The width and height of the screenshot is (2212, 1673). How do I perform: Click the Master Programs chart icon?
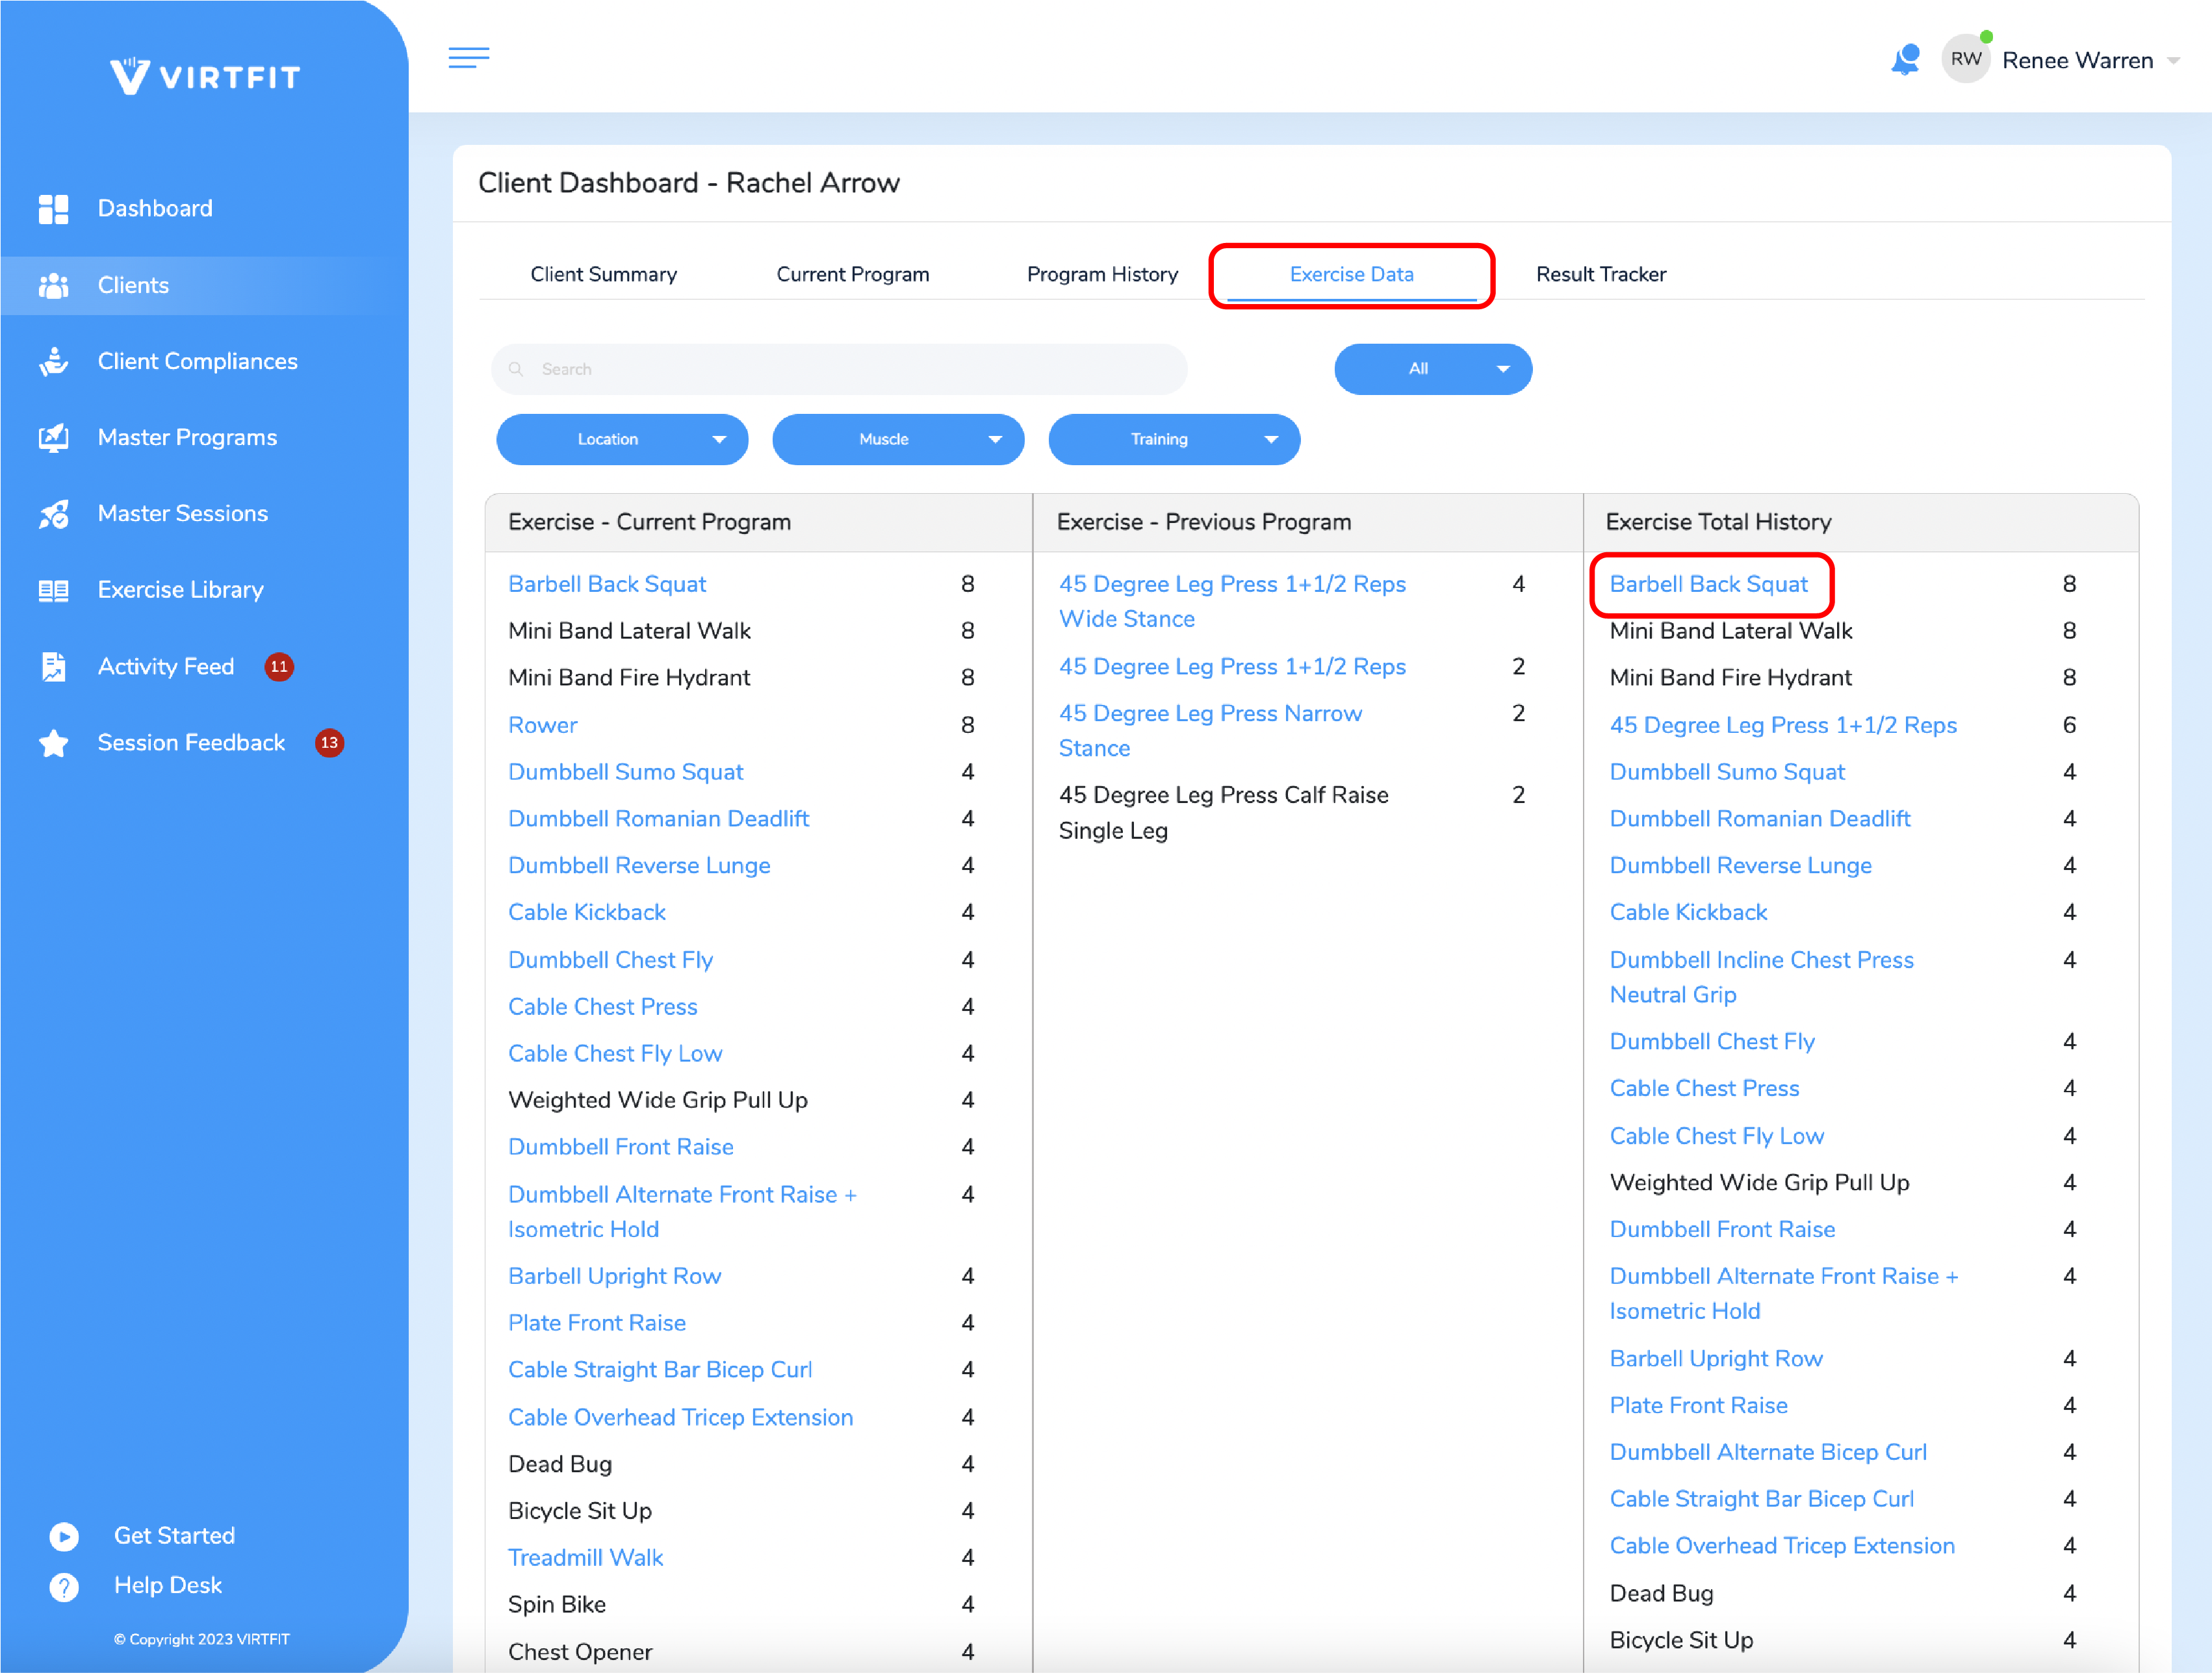pos(53,438)
